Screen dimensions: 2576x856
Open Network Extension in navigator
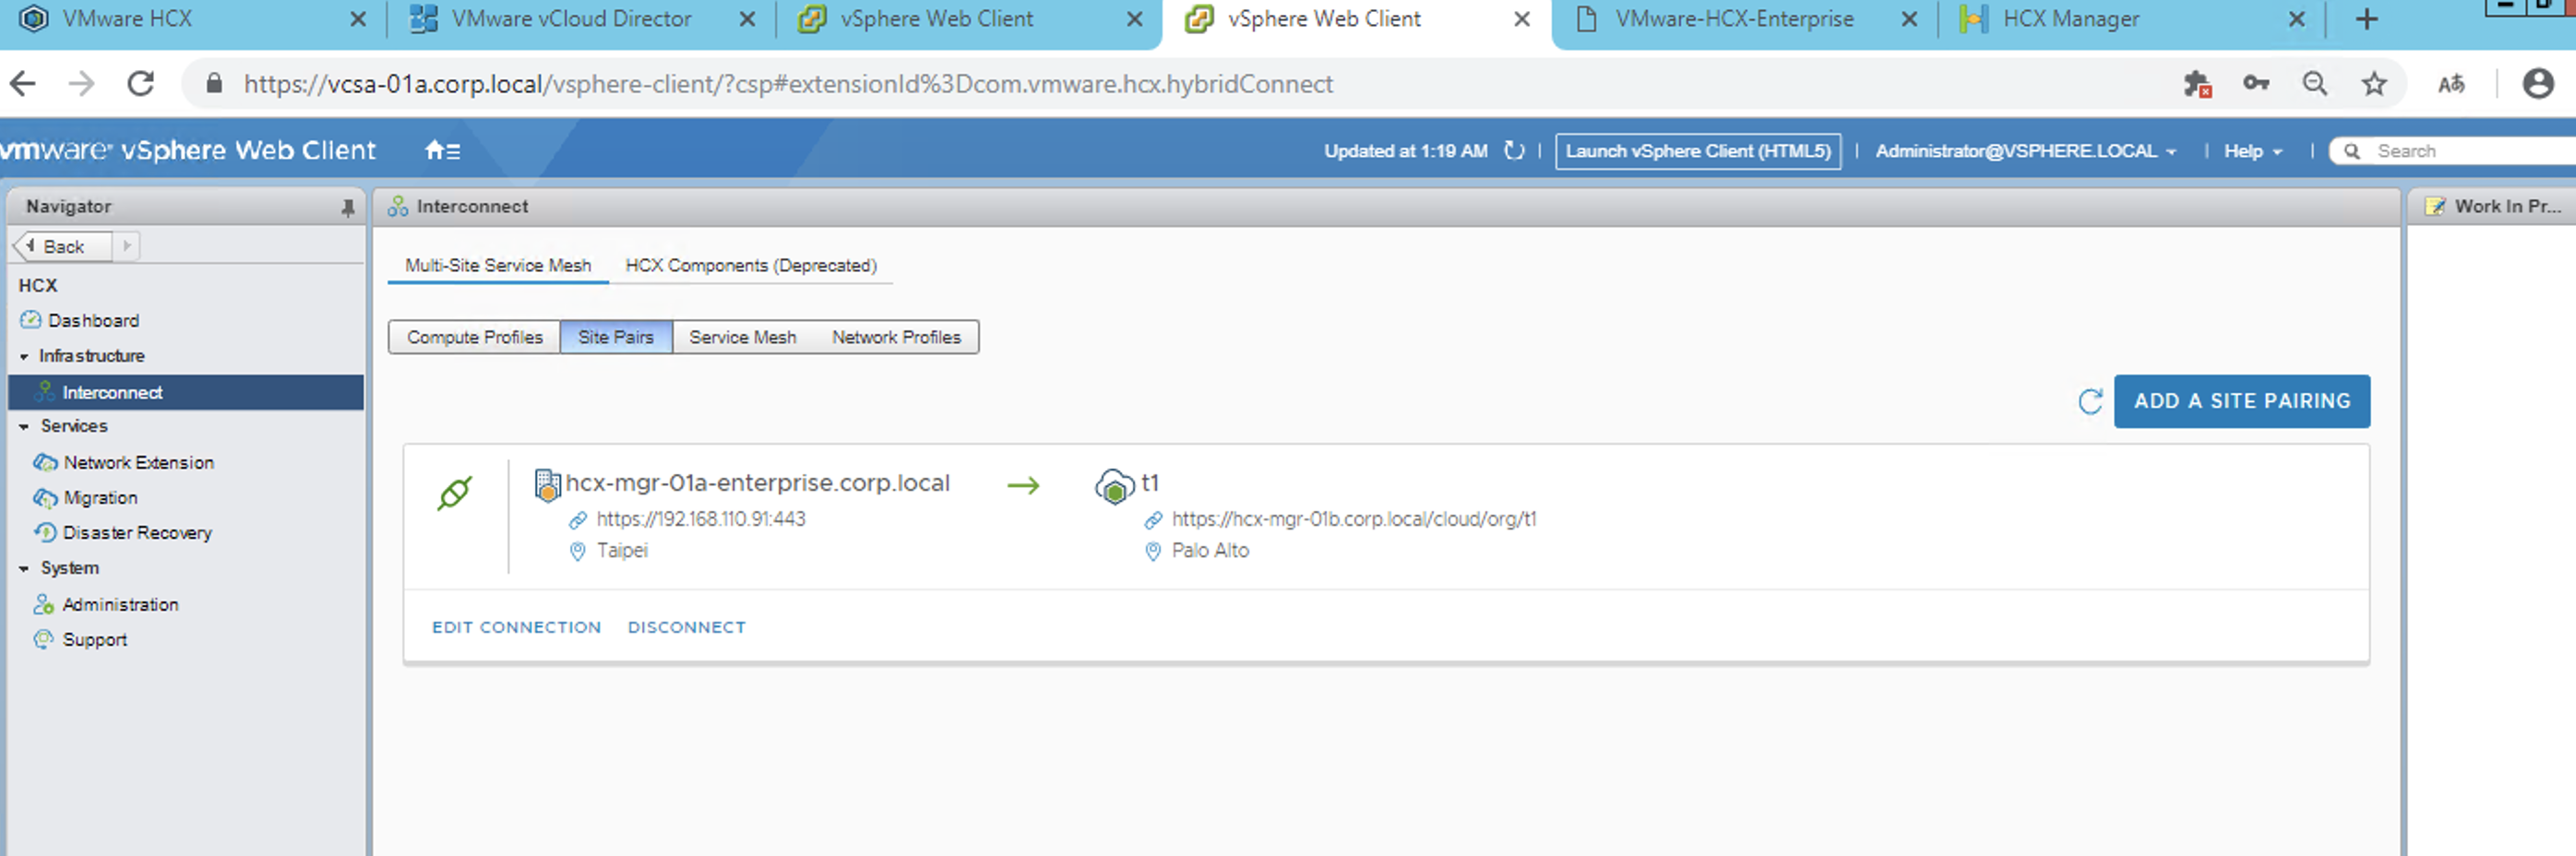click(x=138, y=463)
